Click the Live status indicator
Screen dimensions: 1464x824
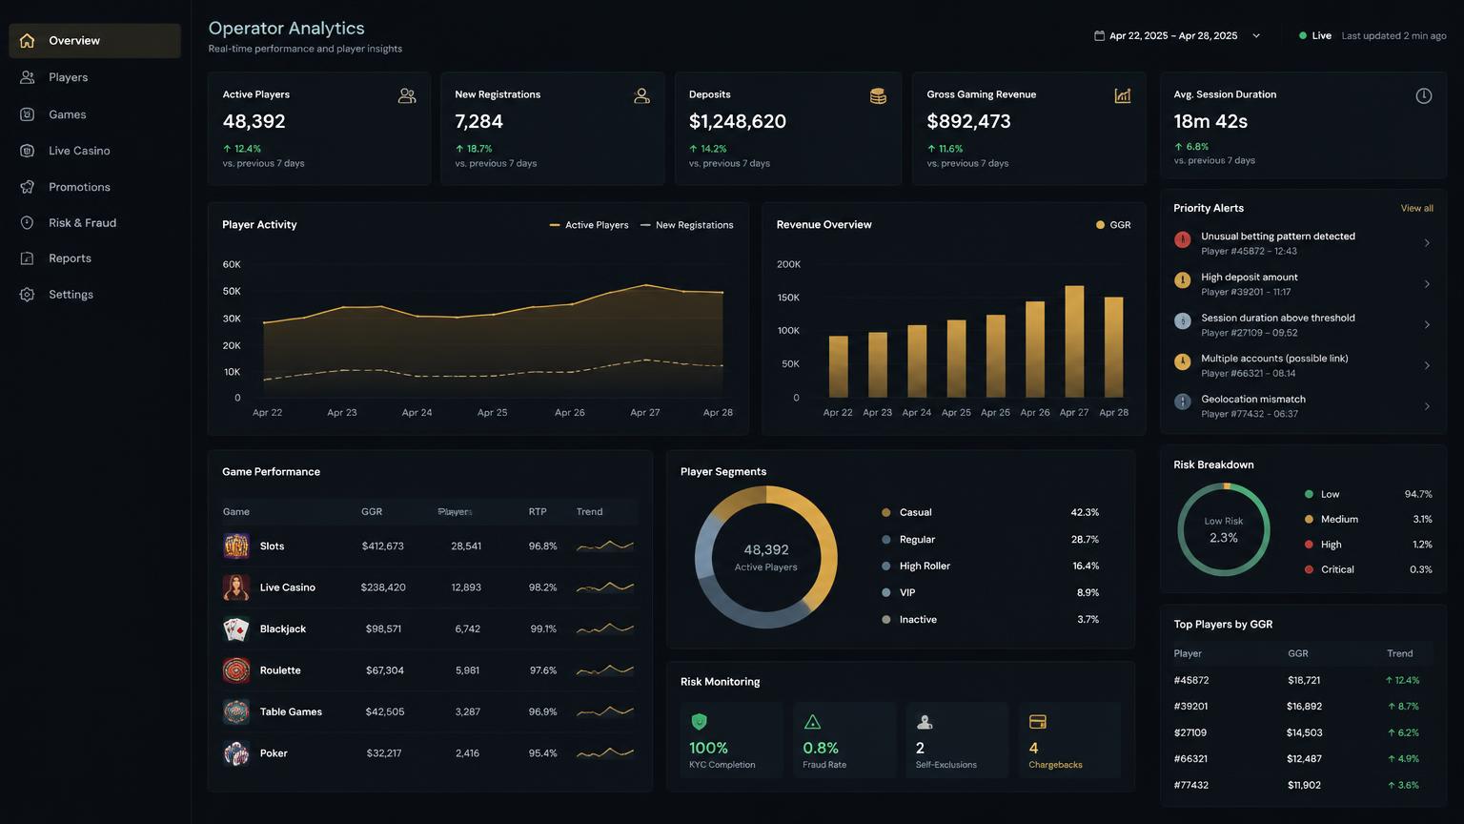1315,35
